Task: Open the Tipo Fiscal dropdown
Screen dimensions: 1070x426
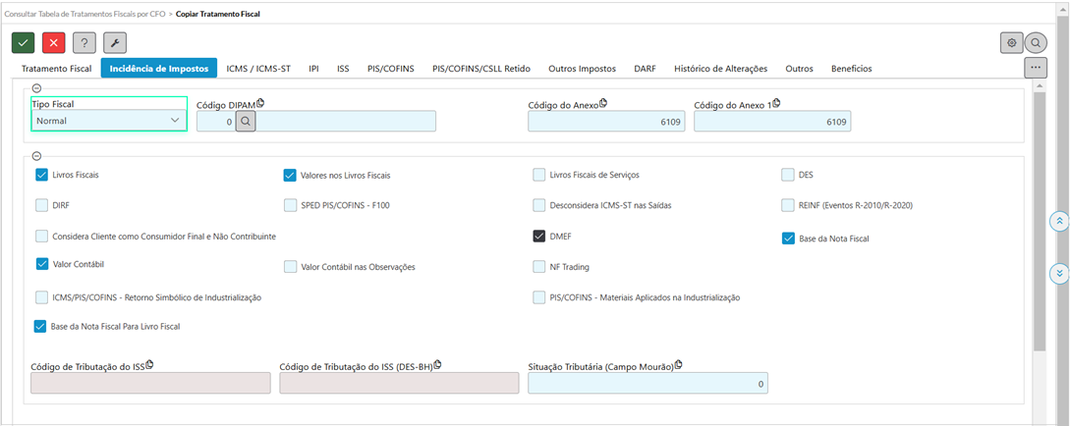Action: [x=109, y=121]
